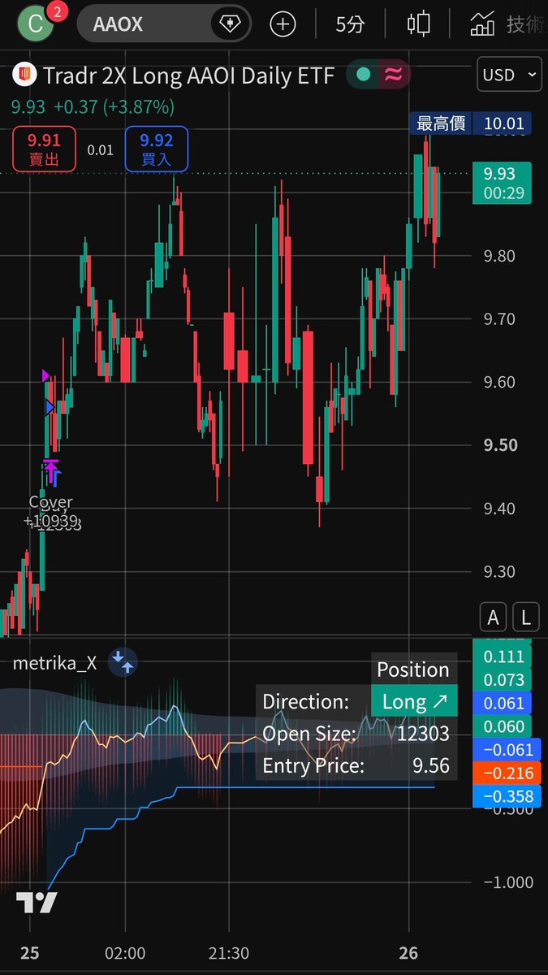This screenshot has height=975, width=548.
Task: Tap the AAOX symbol search box
Action: tap(164, 24)
